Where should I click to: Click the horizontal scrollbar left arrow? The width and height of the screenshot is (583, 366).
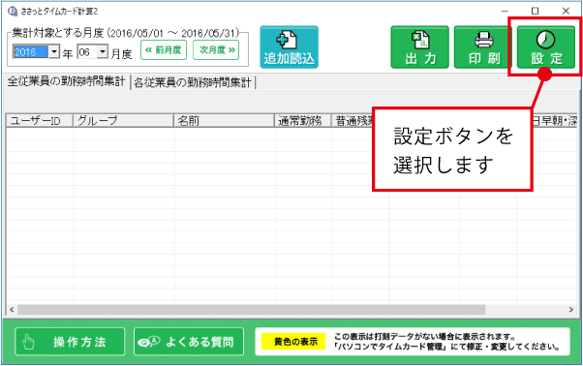coord(12,310)
